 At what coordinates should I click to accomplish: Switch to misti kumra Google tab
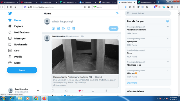pyautogui.click(x=107, y=2)
